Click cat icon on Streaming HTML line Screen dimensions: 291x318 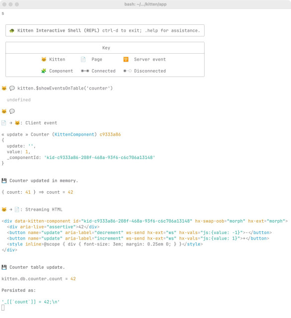click(4, 210)
